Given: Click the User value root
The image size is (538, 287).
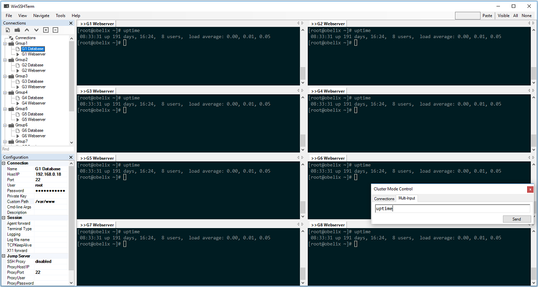Looking at the screenshot, I should pyautogui.click(x=39, y=185).
